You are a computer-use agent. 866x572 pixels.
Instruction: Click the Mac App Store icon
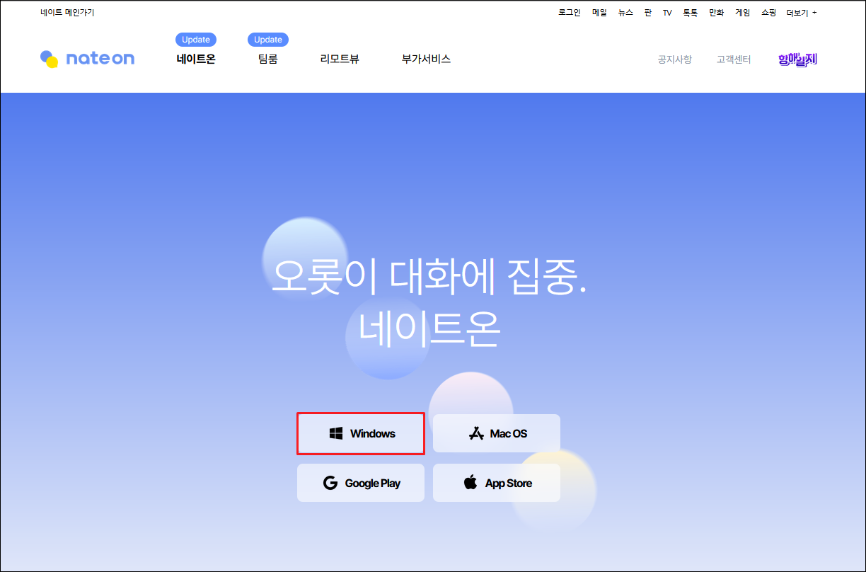476,433
